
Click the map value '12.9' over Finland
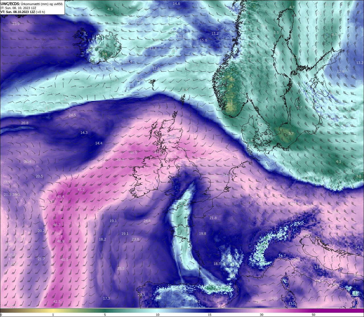click(340, 71)
